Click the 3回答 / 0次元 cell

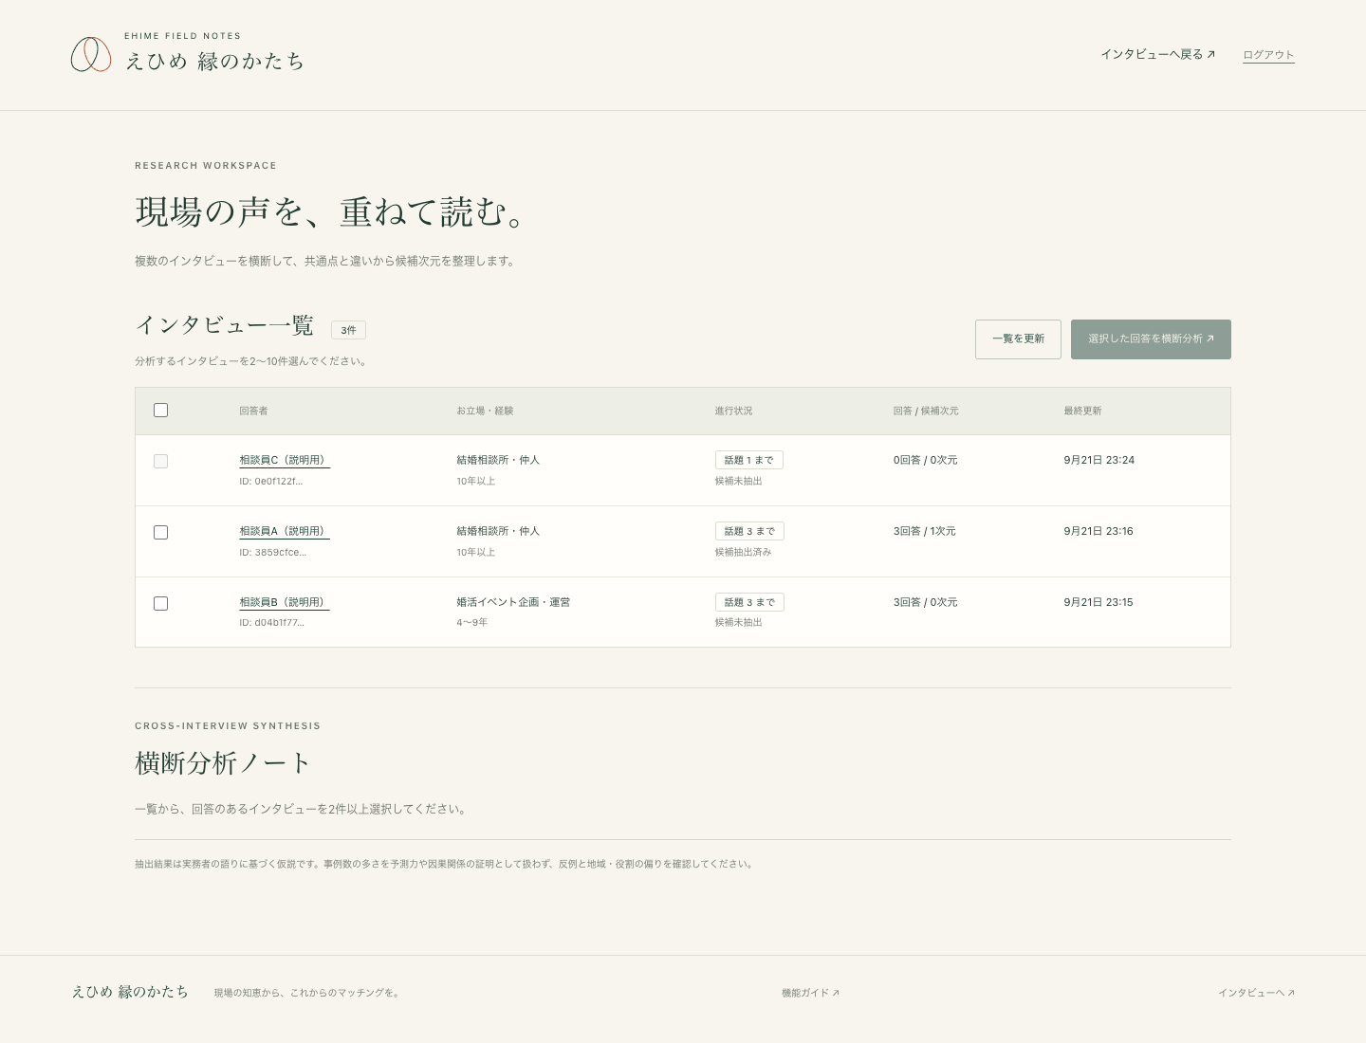(x=925, y=602)
